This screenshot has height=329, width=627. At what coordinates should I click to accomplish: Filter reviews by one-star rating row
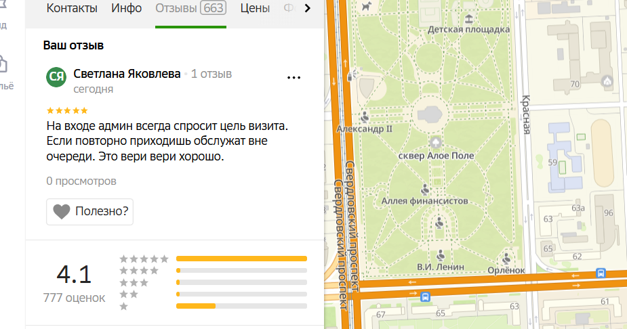click(x=214, y=306)
